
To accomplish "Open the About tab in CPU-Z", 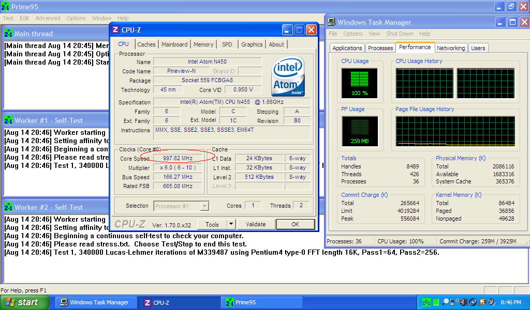I will [x=276, y=44].
